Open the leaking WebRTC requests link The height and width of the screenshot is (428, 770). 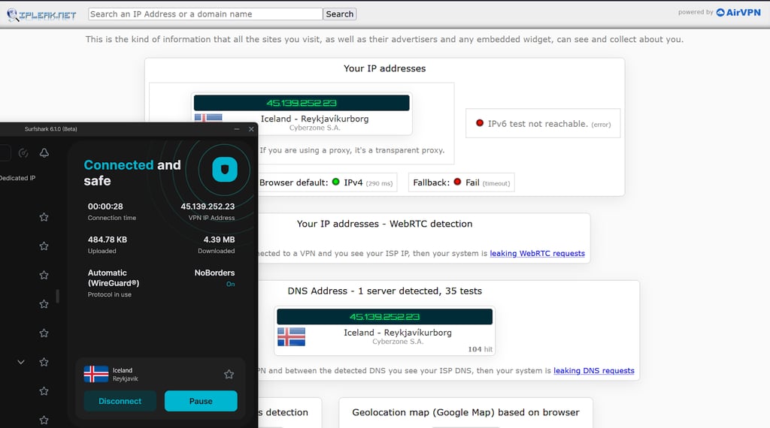(x=537, y=254)
